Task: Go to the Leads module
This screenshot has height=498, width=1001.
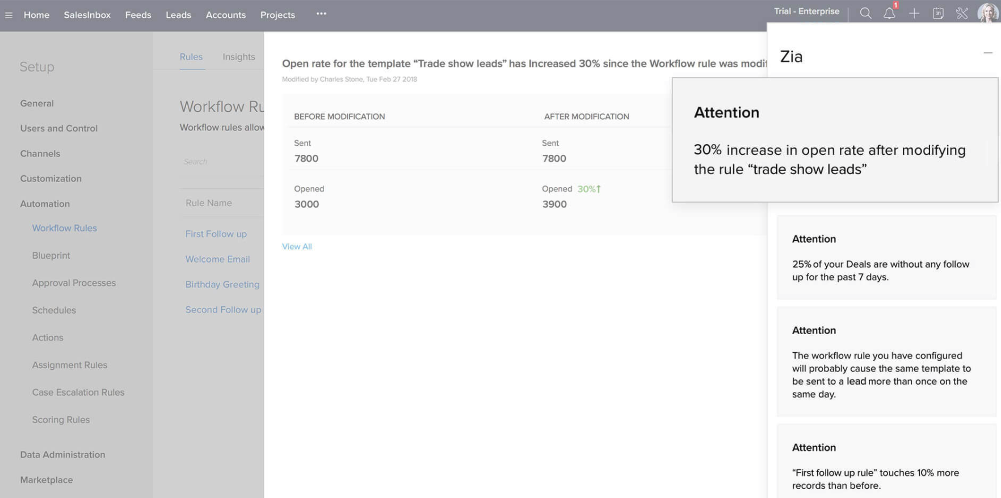Action: click(x=178, y=15)
